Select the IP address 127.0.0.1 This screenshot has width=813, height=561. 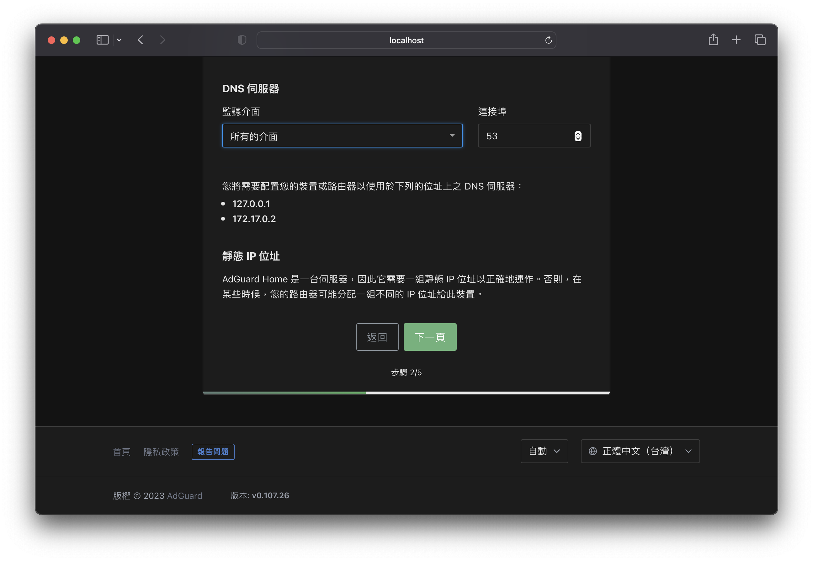(251, 204)
